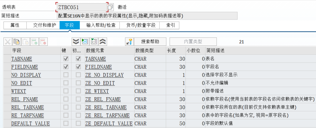The width and height of the screenshot is (316, 128).
Task: Click the 内置类型 button
Action: tap(193, 42)
